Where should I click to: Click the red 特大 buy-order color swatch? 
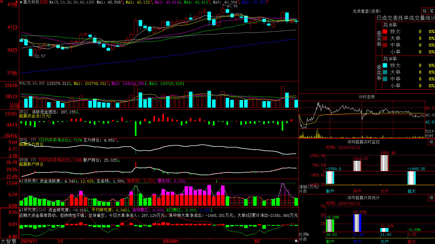click(385, 31)
